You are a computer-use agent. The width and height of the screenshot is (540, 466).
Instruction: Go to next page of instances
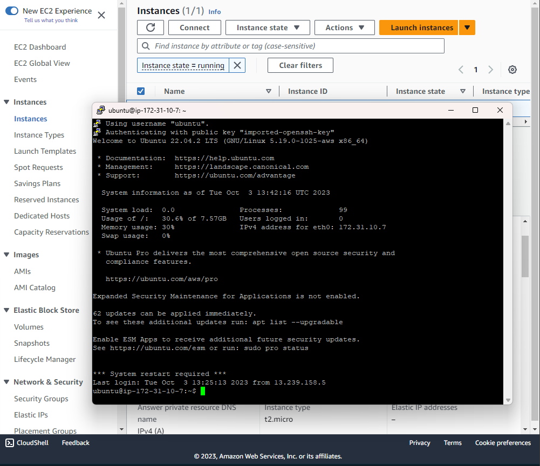(x=490, y=70)
